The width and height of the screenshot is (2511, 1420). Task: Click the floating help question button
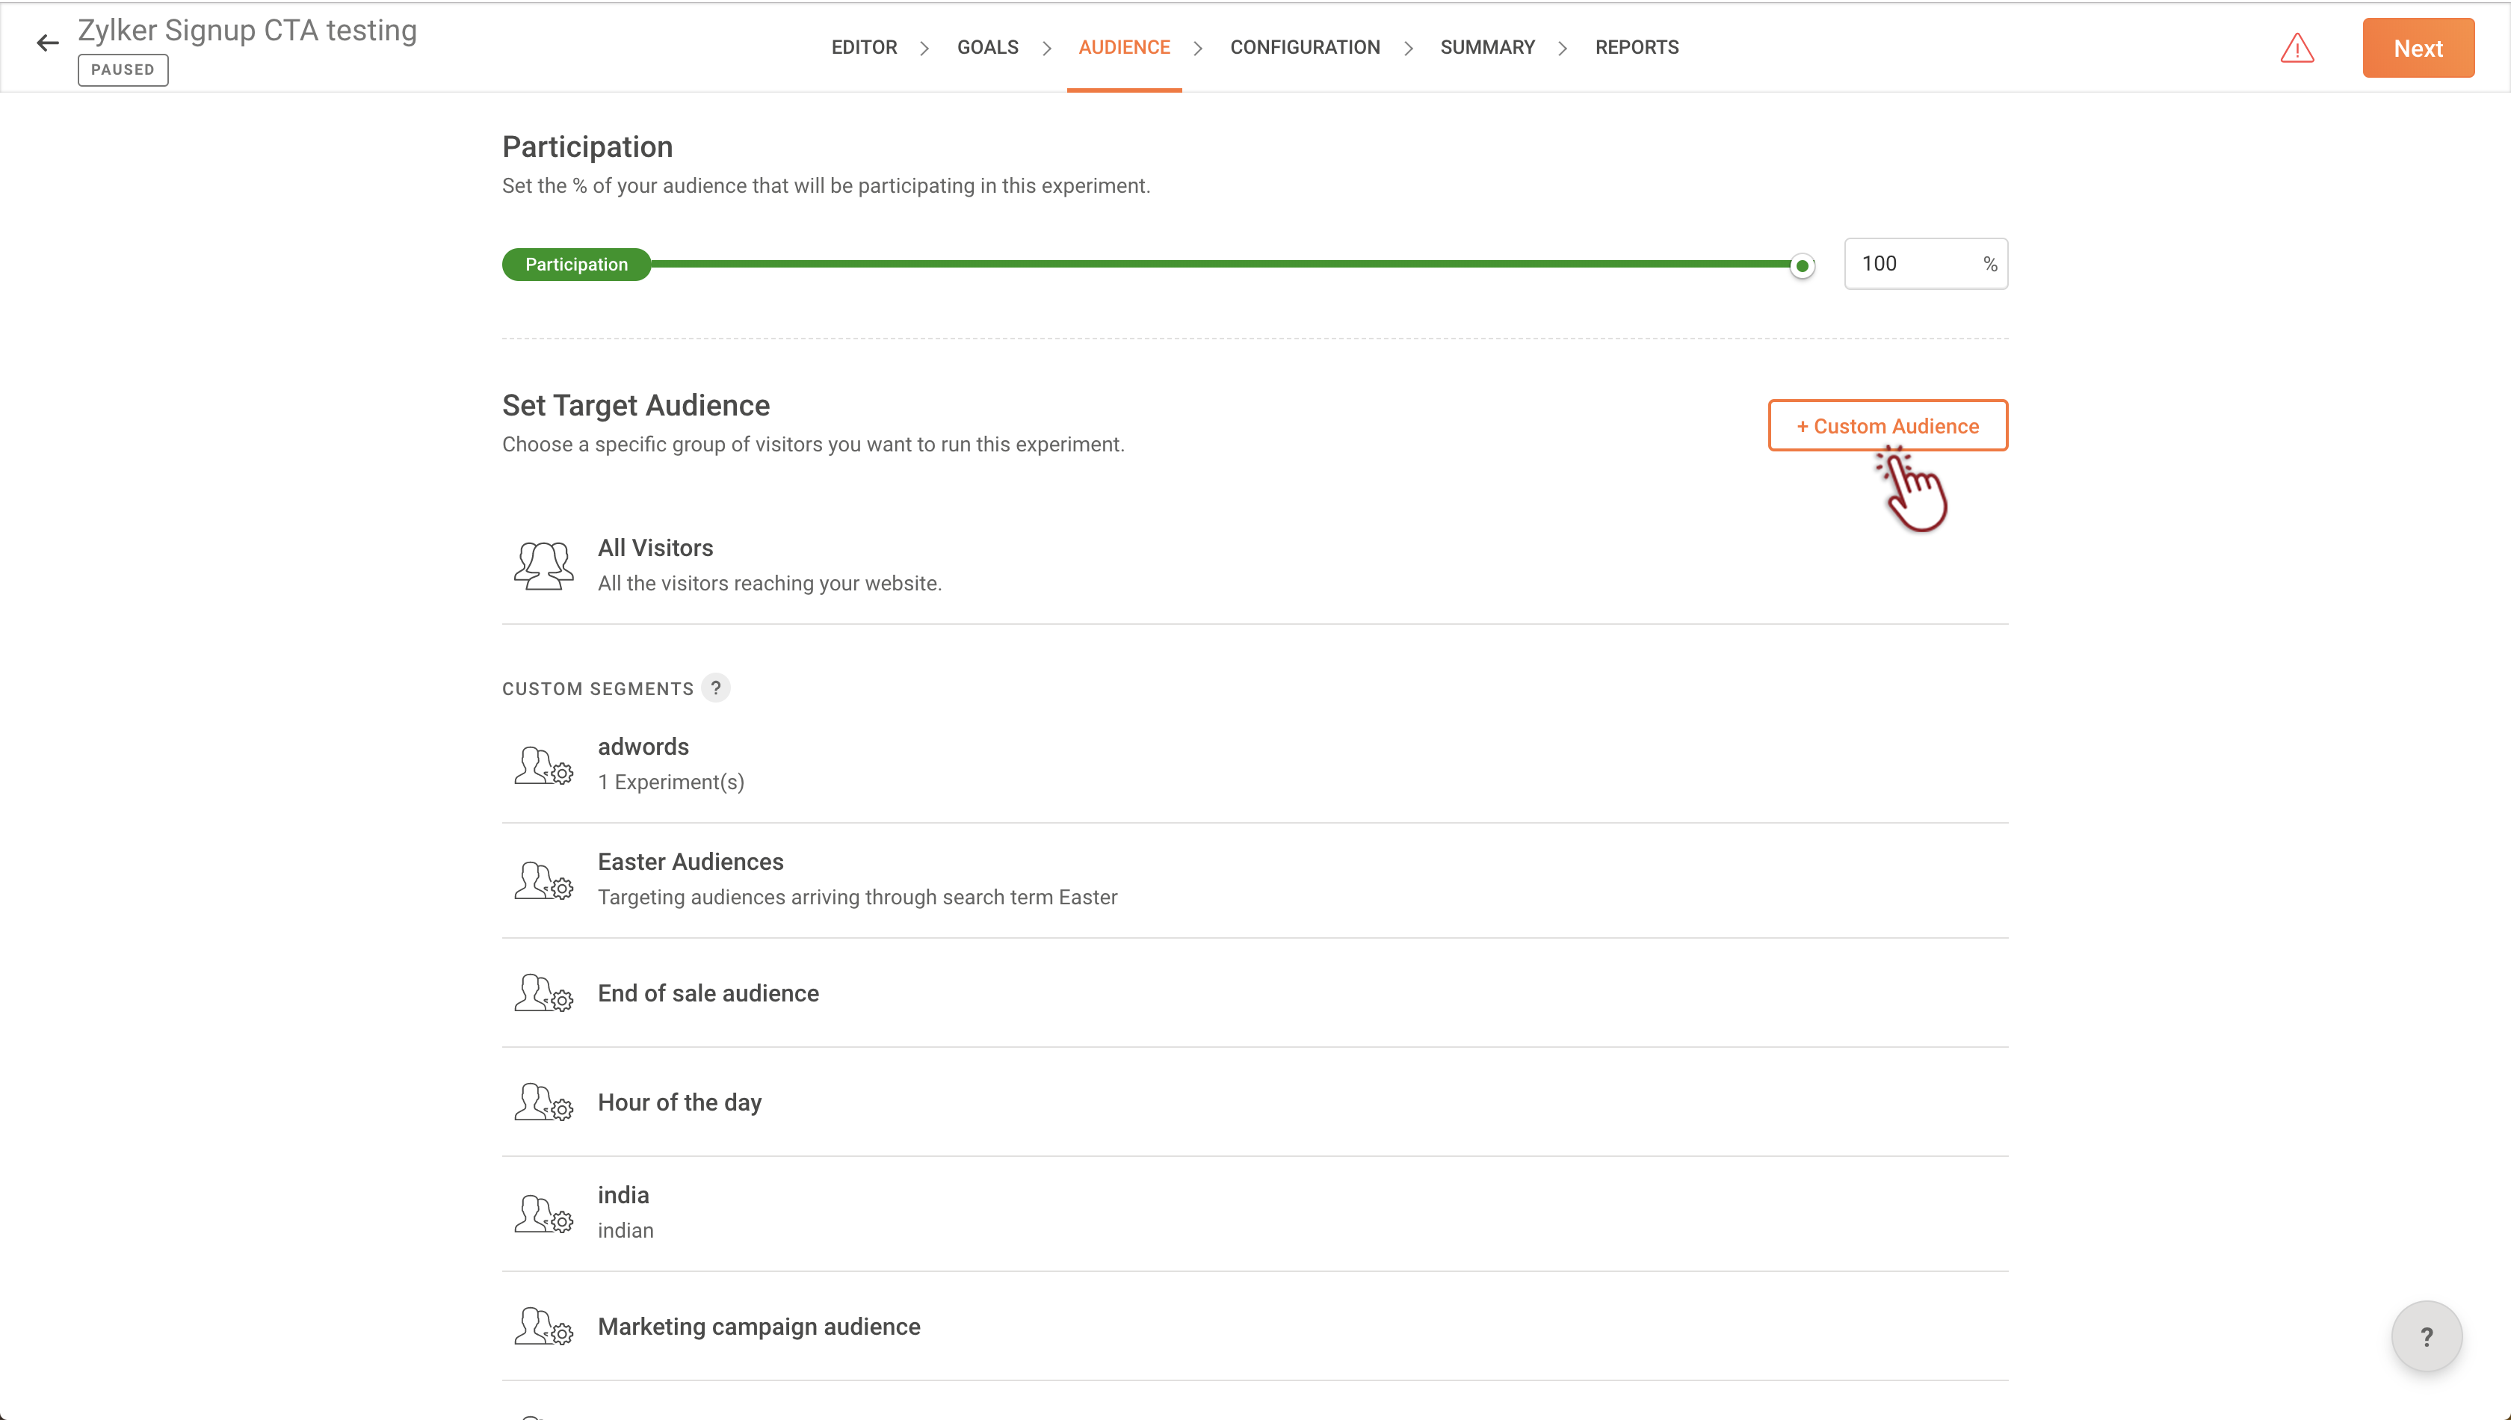click(2425, 1336)
